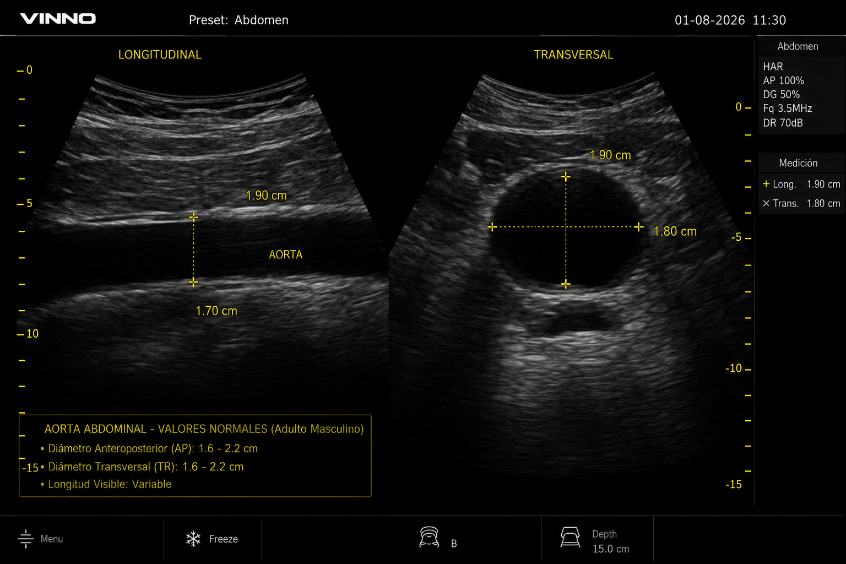Click the upper caliper cross in longitudinal view
This screenshot has height=564, width=846.
[193, 217]
